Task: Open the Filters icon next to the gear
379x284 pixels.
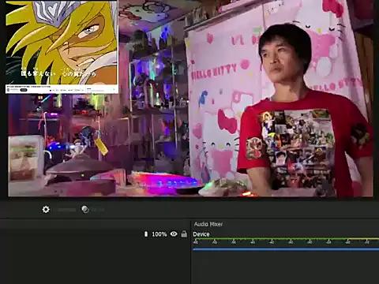Action: click(85, 209)
